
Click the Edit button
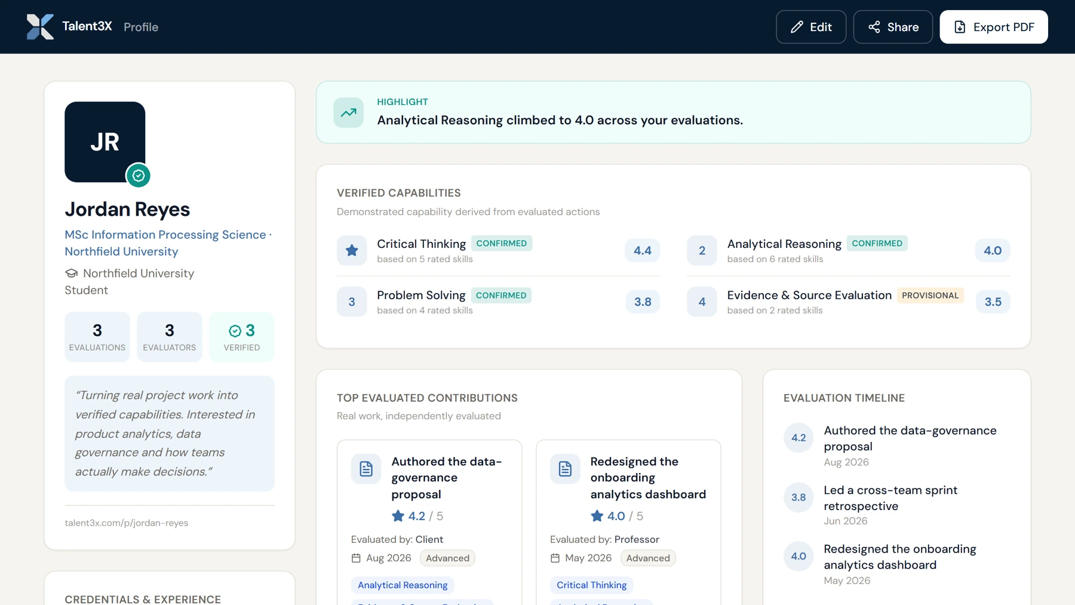(x=811, y=27)
